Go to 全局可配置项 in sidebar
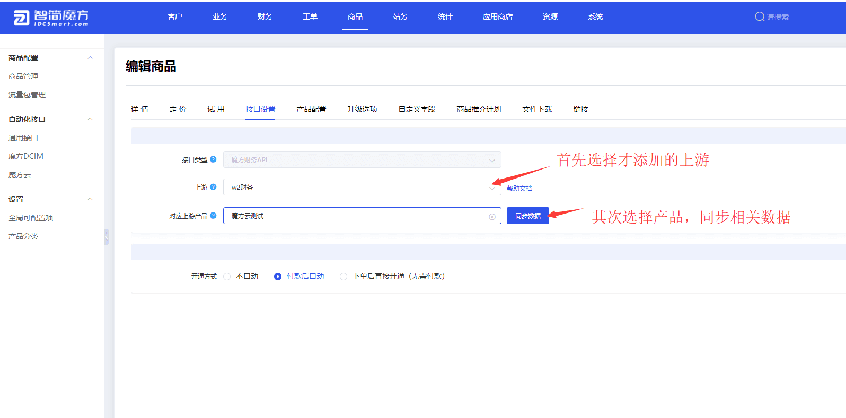This screenshot has height=418, width=846. [x=31, y=218]
